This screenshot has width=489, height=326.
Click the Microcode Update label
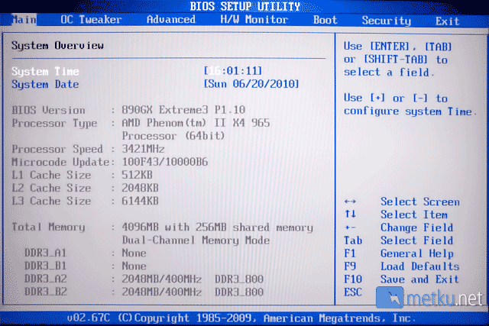coord(61,162)
